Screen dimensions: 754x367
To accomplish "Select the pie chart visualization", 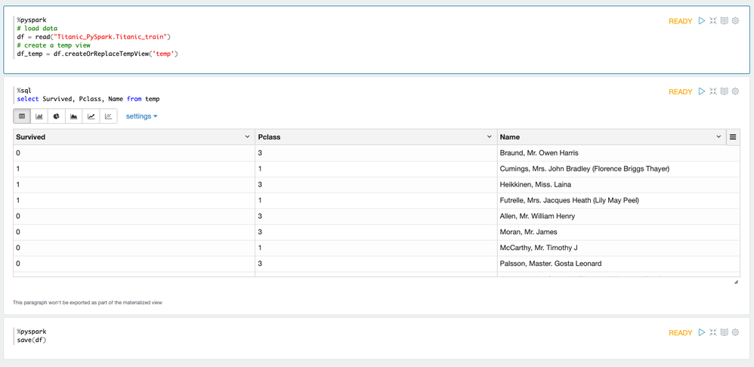I will point(57,116).
